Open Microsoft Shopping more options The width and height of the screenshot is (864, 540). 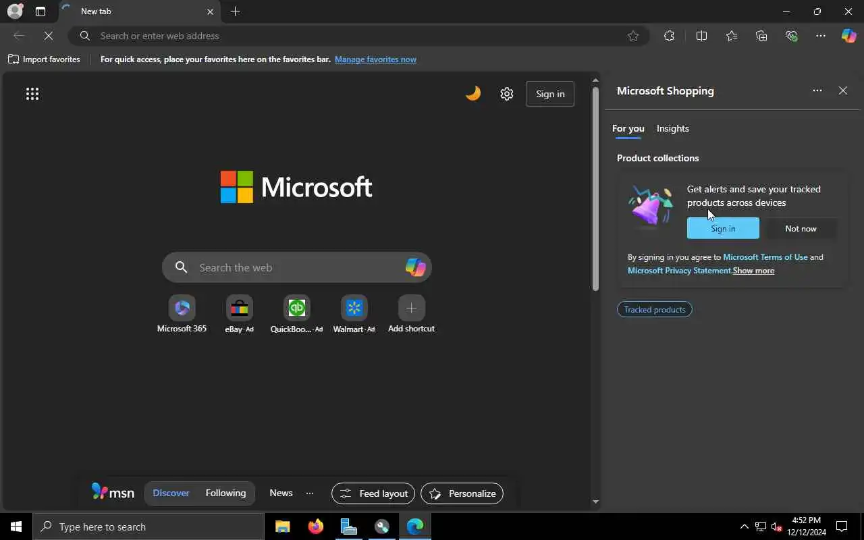[x=817, y=90]
